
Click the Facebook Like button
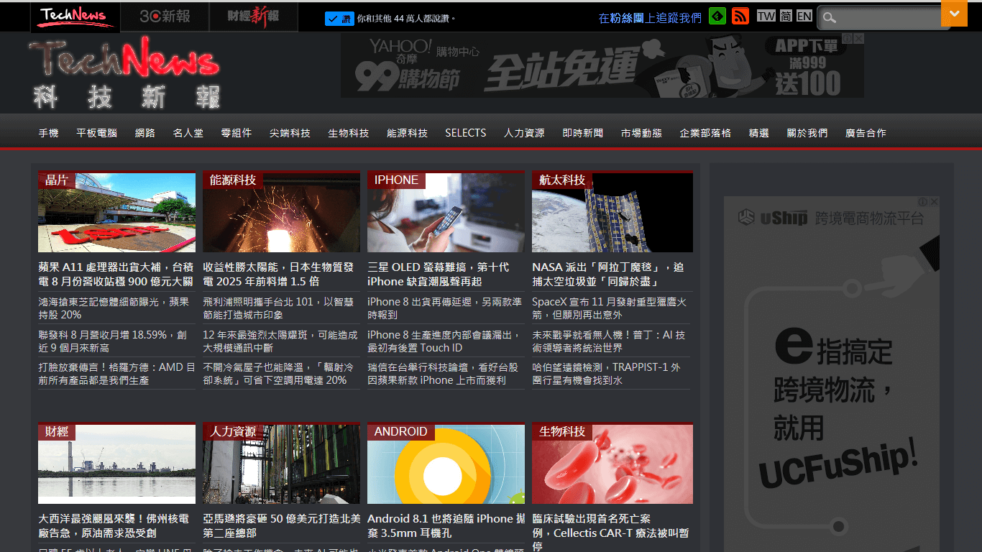(339, 19)
